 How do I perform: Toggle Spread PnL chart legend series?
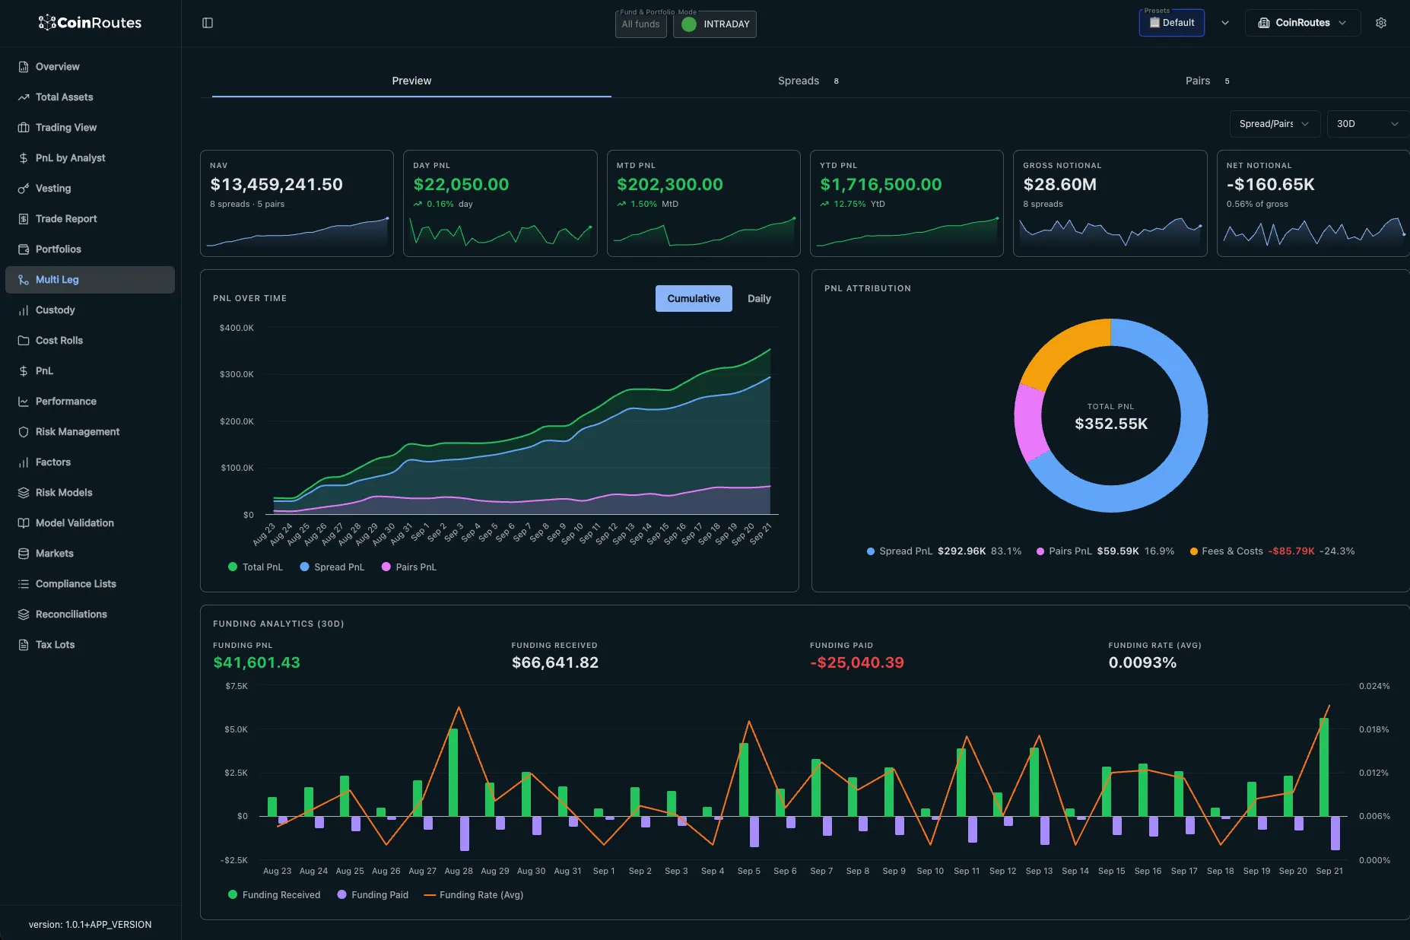click(332, 567)
